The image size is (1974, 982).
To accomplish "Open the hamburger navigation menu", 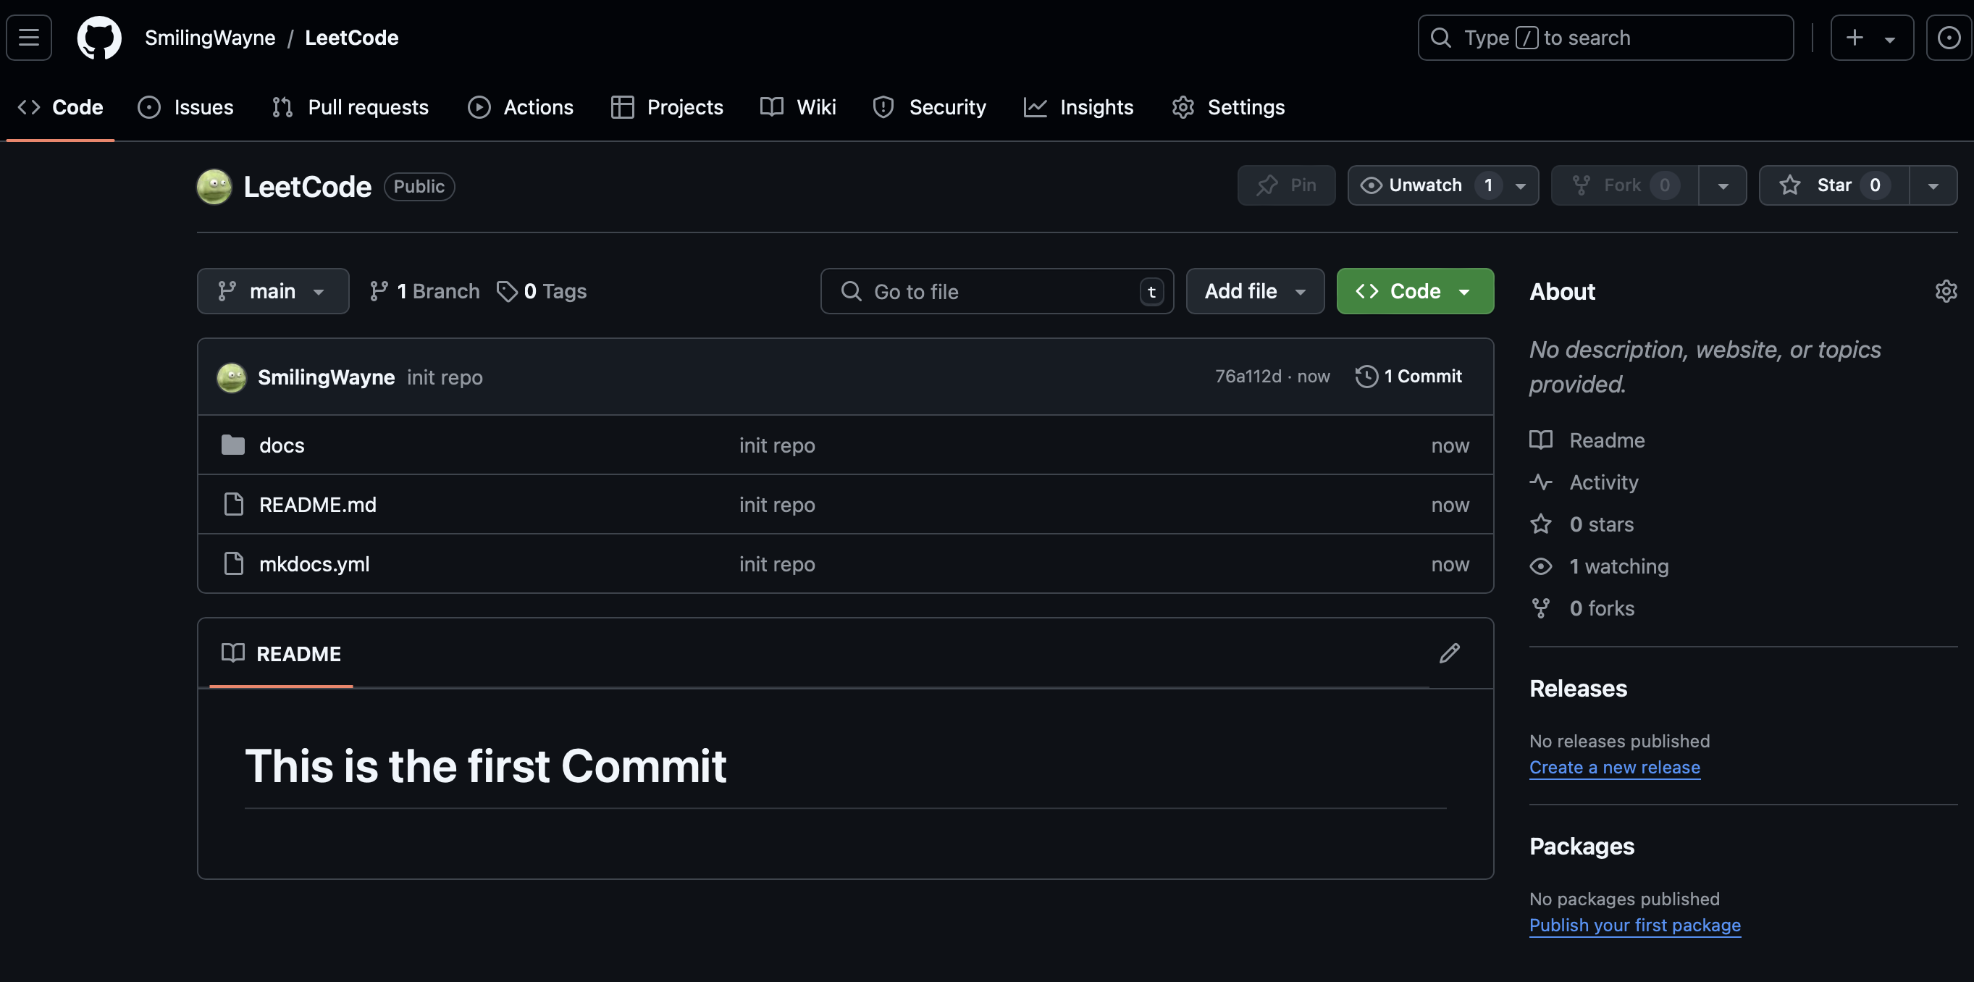I will pos(29,38).
